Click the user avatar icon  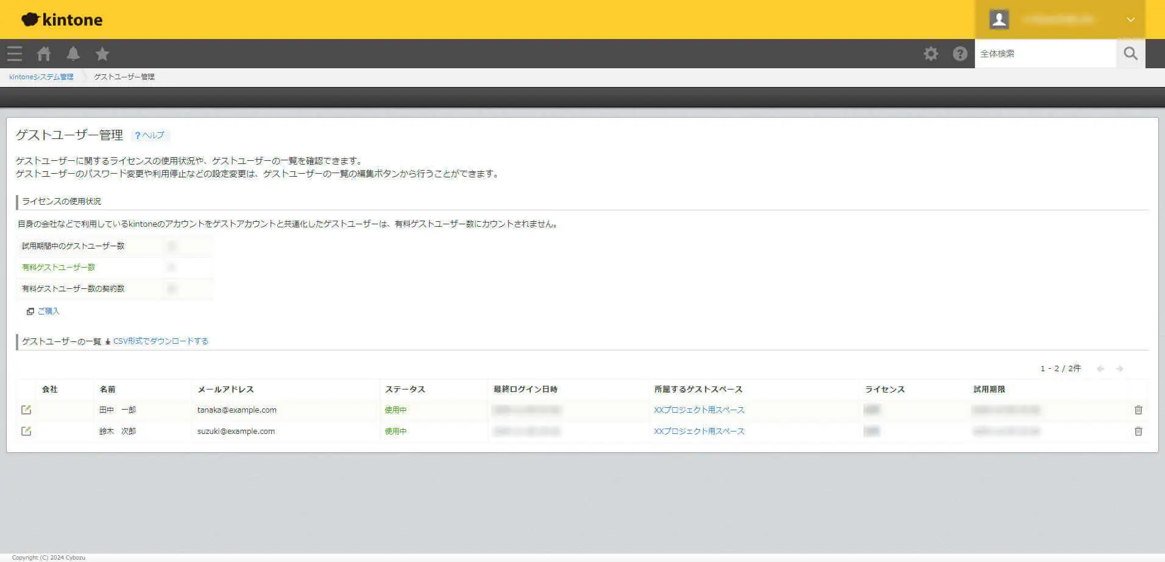(x=999, y=20)
